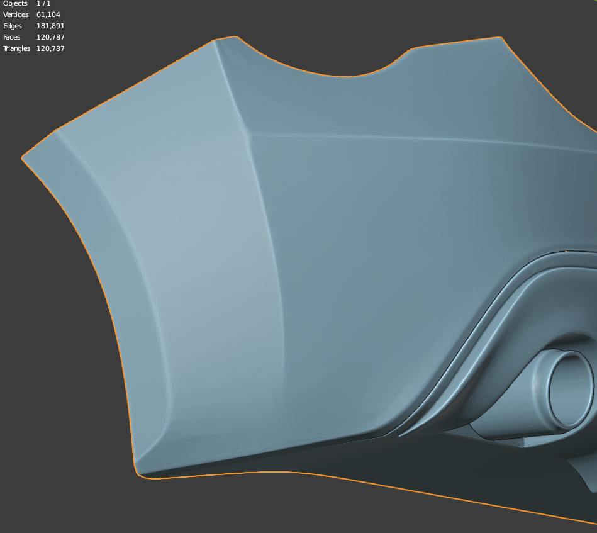Select the Vertices count 61,104
Viewport: 597px width, 533px height.
click(x=48, y=14)
